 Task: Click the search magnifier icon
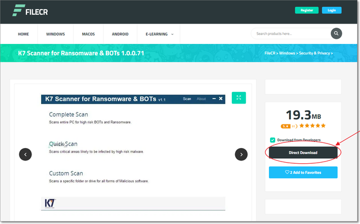(x=336, y=34)
